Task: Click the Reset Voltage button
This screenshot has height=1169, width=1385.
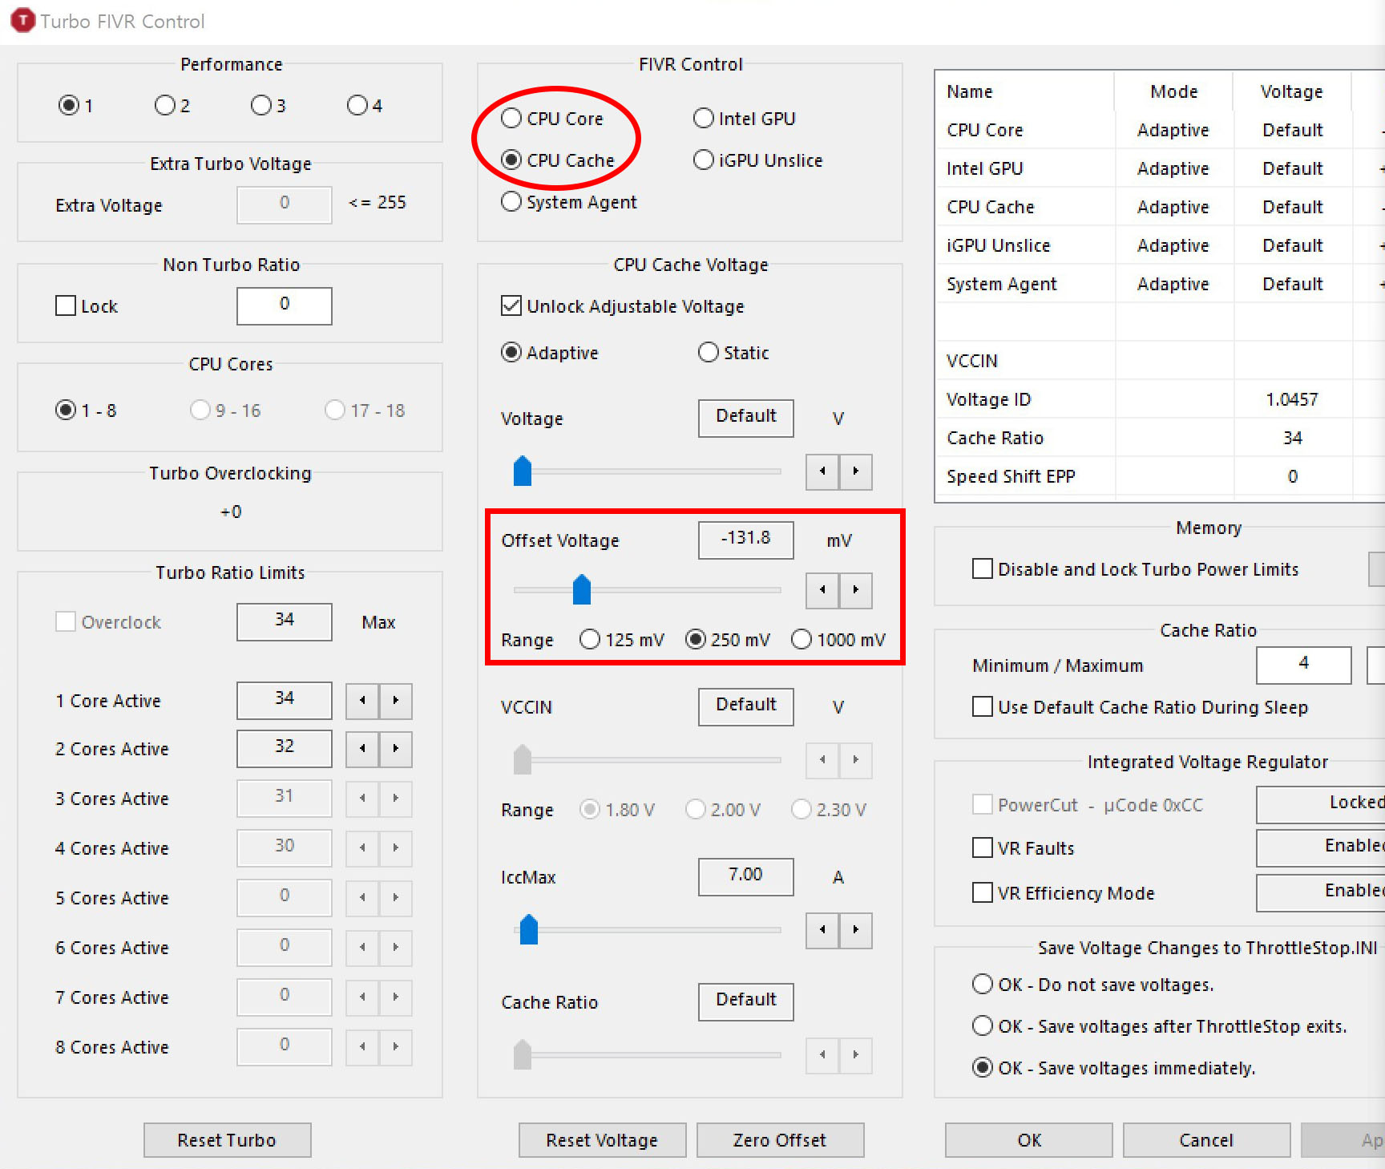Action: (x=602, y=1140)
